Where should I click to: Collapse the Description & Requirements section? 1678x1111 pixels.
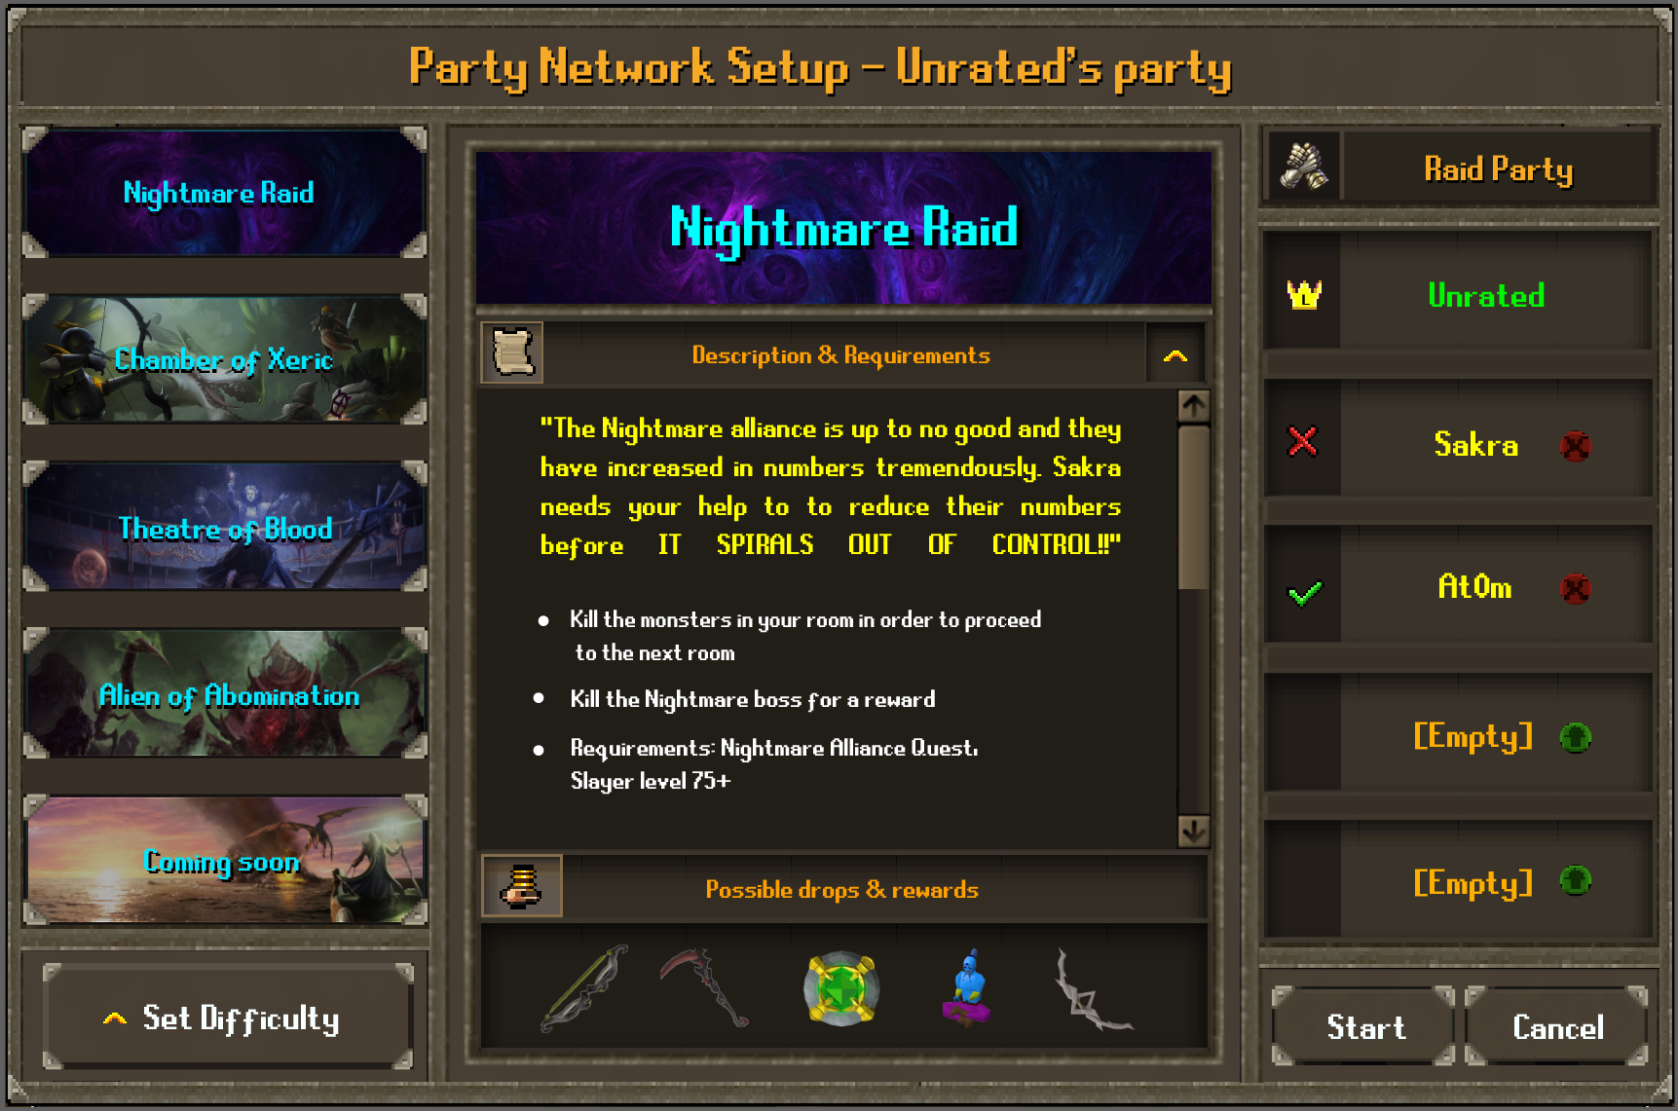[x=1175, y=355]
